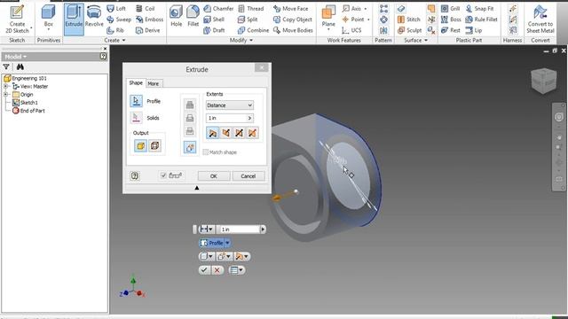Screen dimensions: 568x319
Task: Toggle Match shape checkbox
Action: (205, 152)
